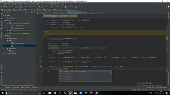Screen dimensions: 170x95
Task: Click the Cut scissors icon
Action: [16, 7]
